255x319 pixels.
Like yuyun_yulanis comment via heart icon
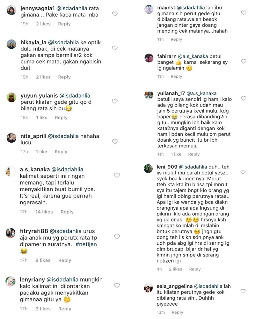[x=115, y=101]
